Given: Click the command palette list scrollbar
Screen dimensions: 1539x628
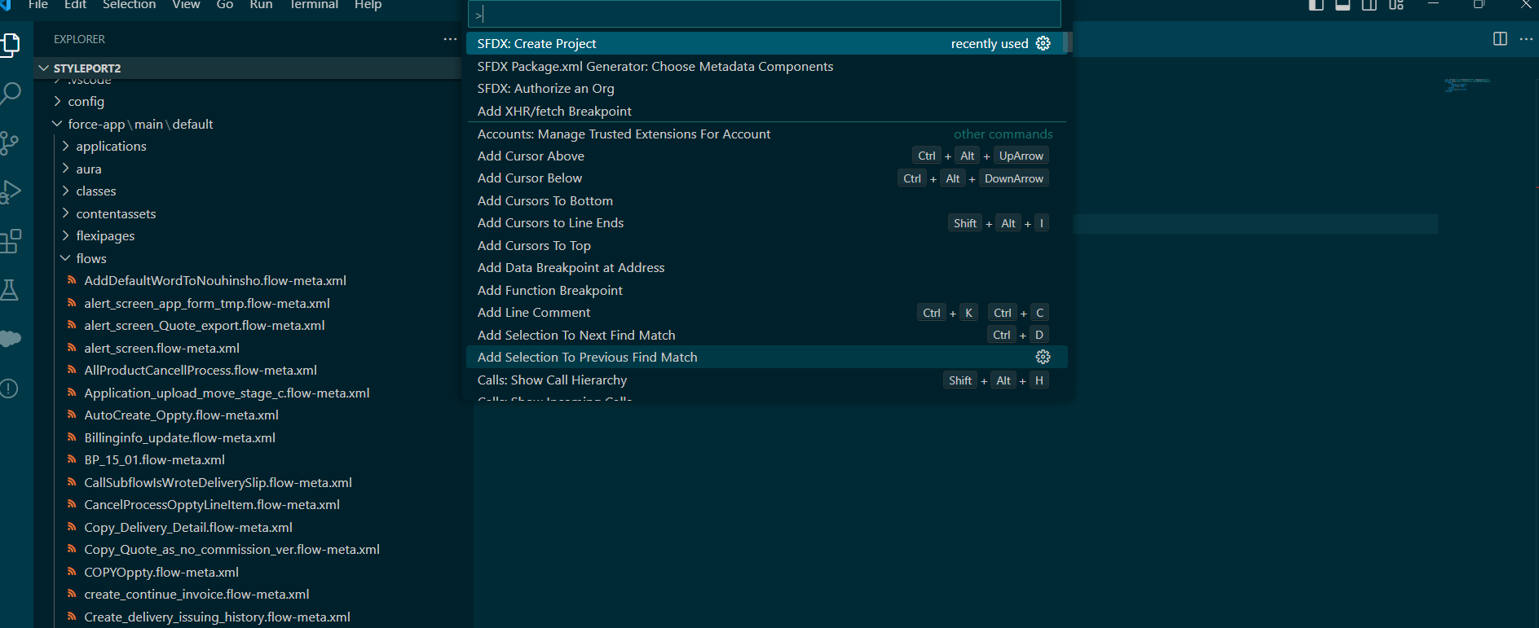Looking at the screenshot, I should pyautogui.click(x=1067, y=43).
